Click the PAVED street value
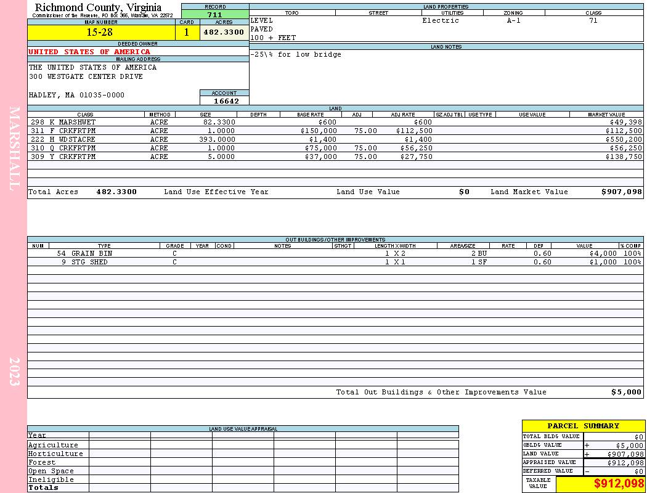 [262, 29]
